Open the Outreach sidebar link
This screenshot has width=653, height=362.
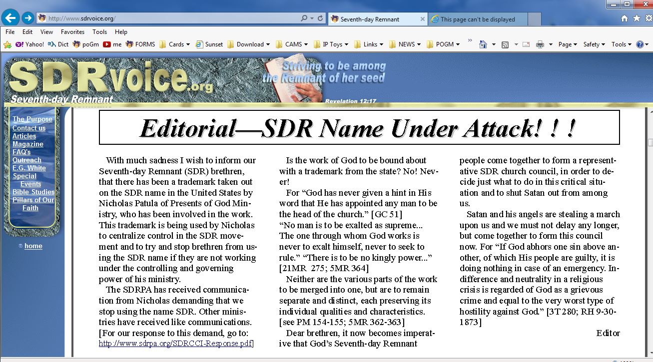27,160
